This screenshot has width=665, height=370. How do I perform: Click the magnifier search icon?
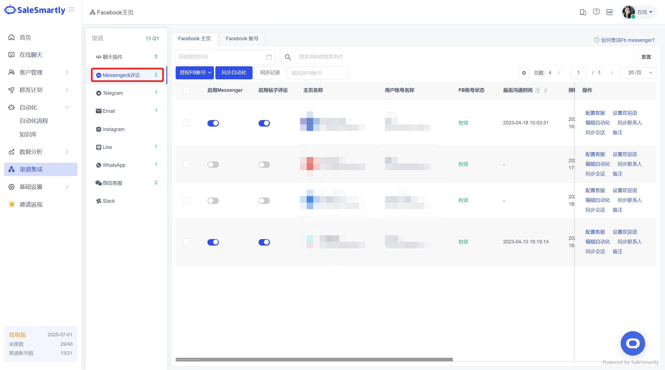(288, 57)
